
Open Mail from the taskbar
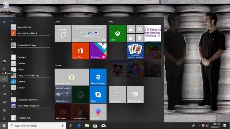click(x=103, y=126)
